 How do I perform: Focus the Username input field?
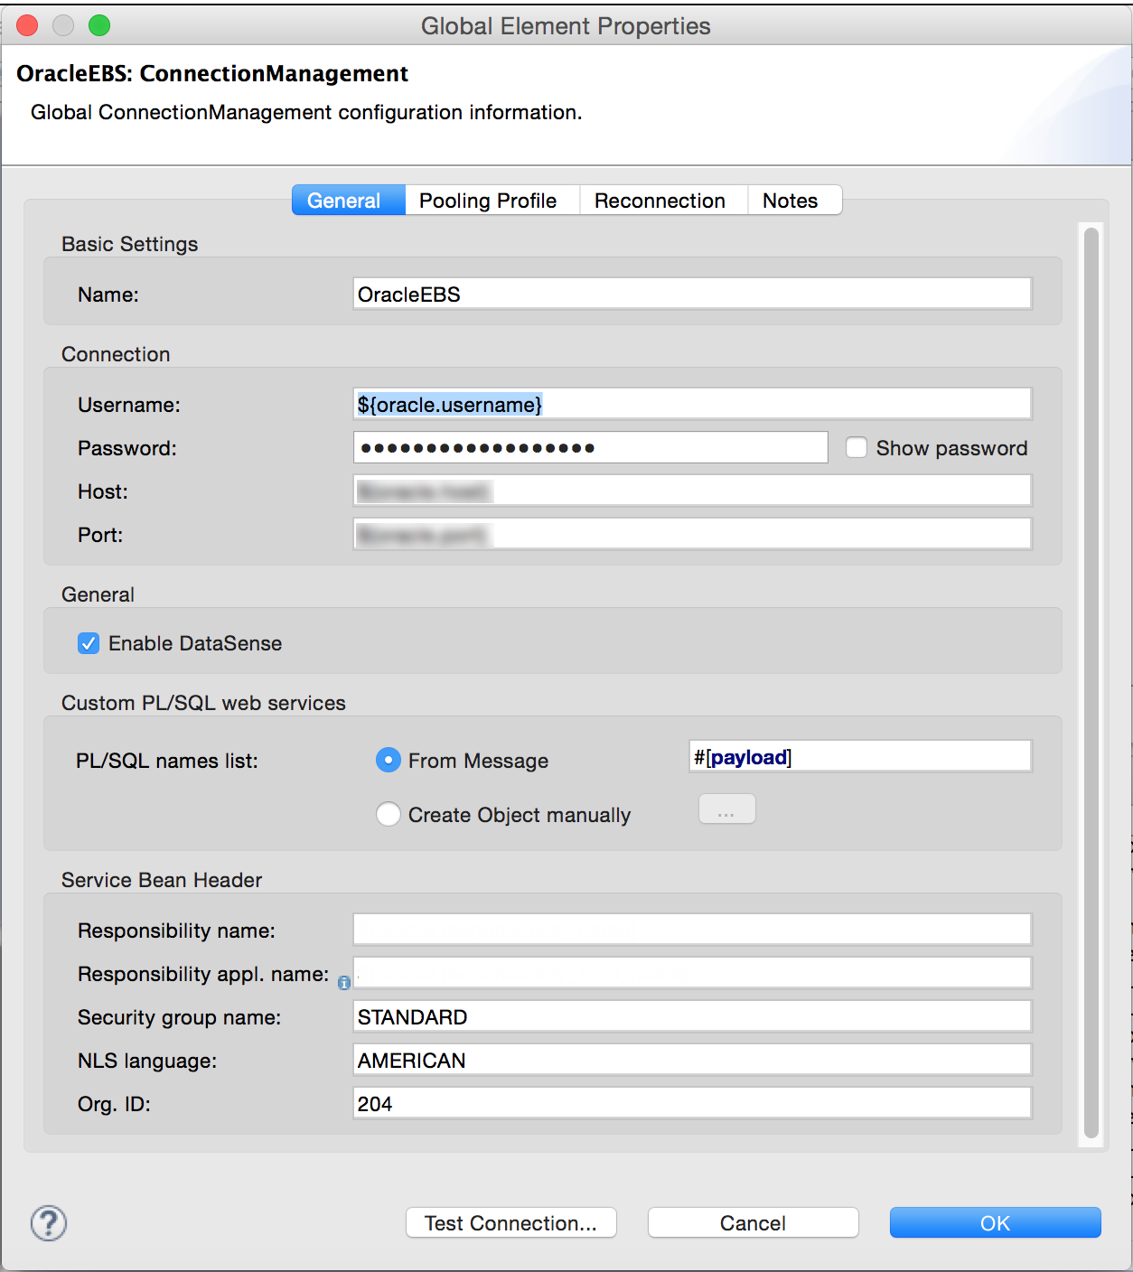tap(691, 405)
